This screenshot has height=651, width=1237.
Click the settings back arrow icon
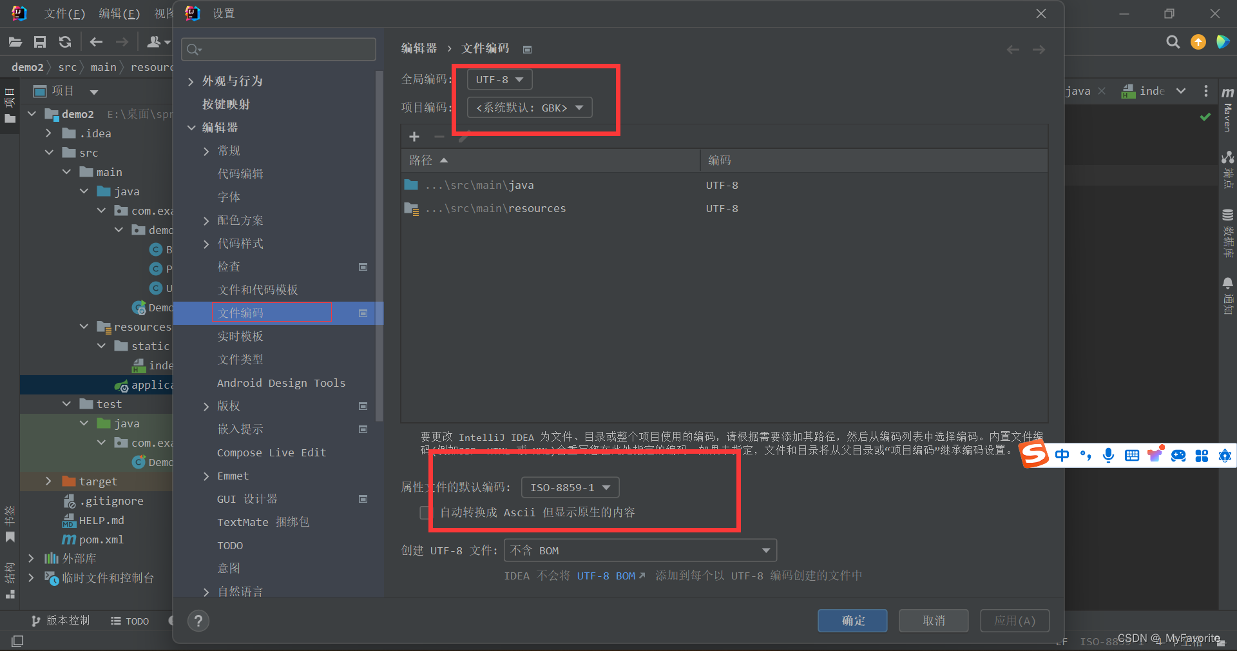(x=1013, y=50)
